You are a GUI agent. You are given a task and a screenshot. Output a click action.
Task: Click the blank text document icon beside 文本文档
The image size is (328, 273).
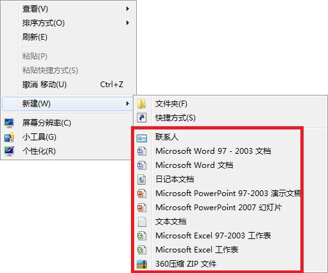(142, 222)
